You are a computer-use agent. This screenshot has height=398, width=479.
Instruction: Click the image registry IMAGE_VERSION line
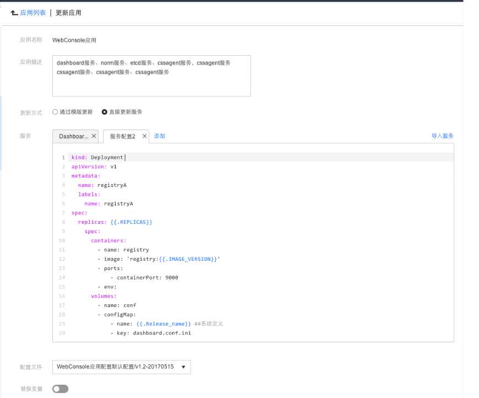coord(159,259)
